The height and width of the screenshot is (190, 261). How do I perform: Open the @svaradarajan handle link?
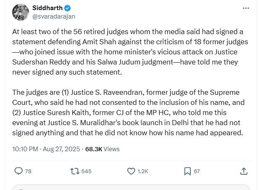coord(53,16)
